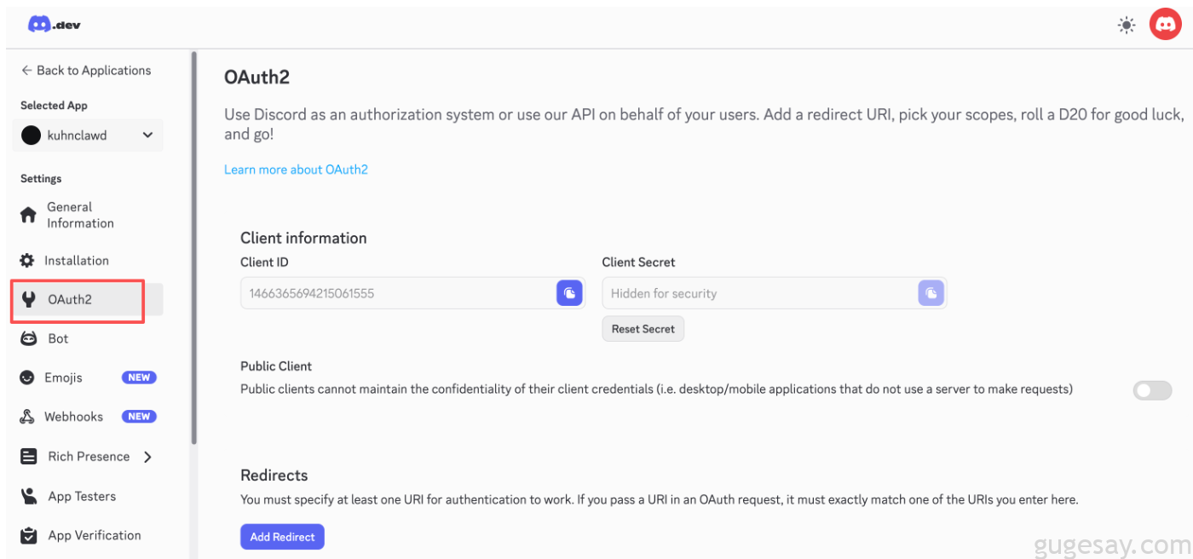Navigate to App Verification
Image resolution: width=1193 pixels, height=559 pixels.
pos(94,535)
